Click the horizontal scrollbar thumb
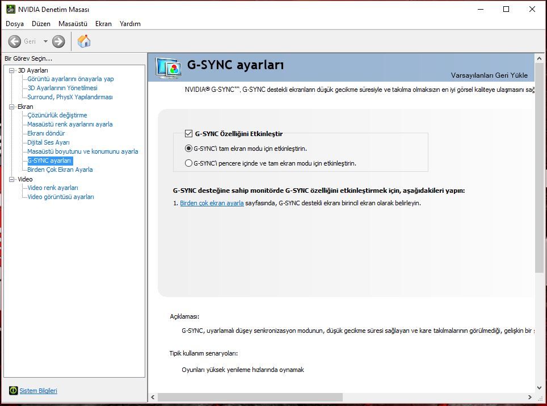The image size is (547, 406). pos(250,397)
